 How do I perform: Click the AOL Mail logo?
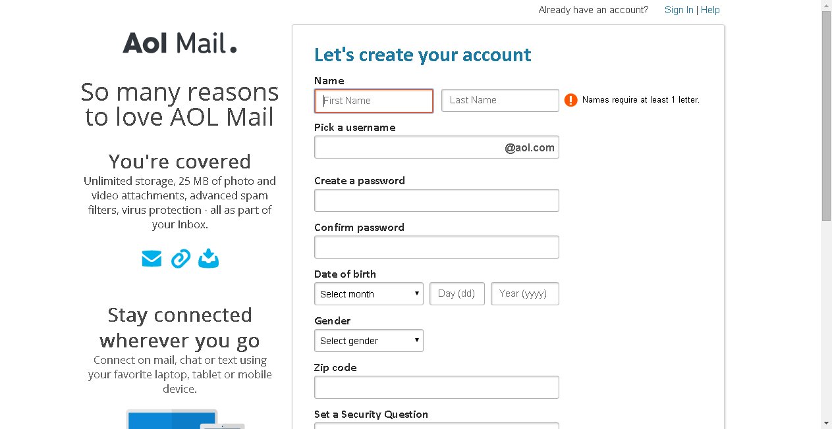coord(179,43)
